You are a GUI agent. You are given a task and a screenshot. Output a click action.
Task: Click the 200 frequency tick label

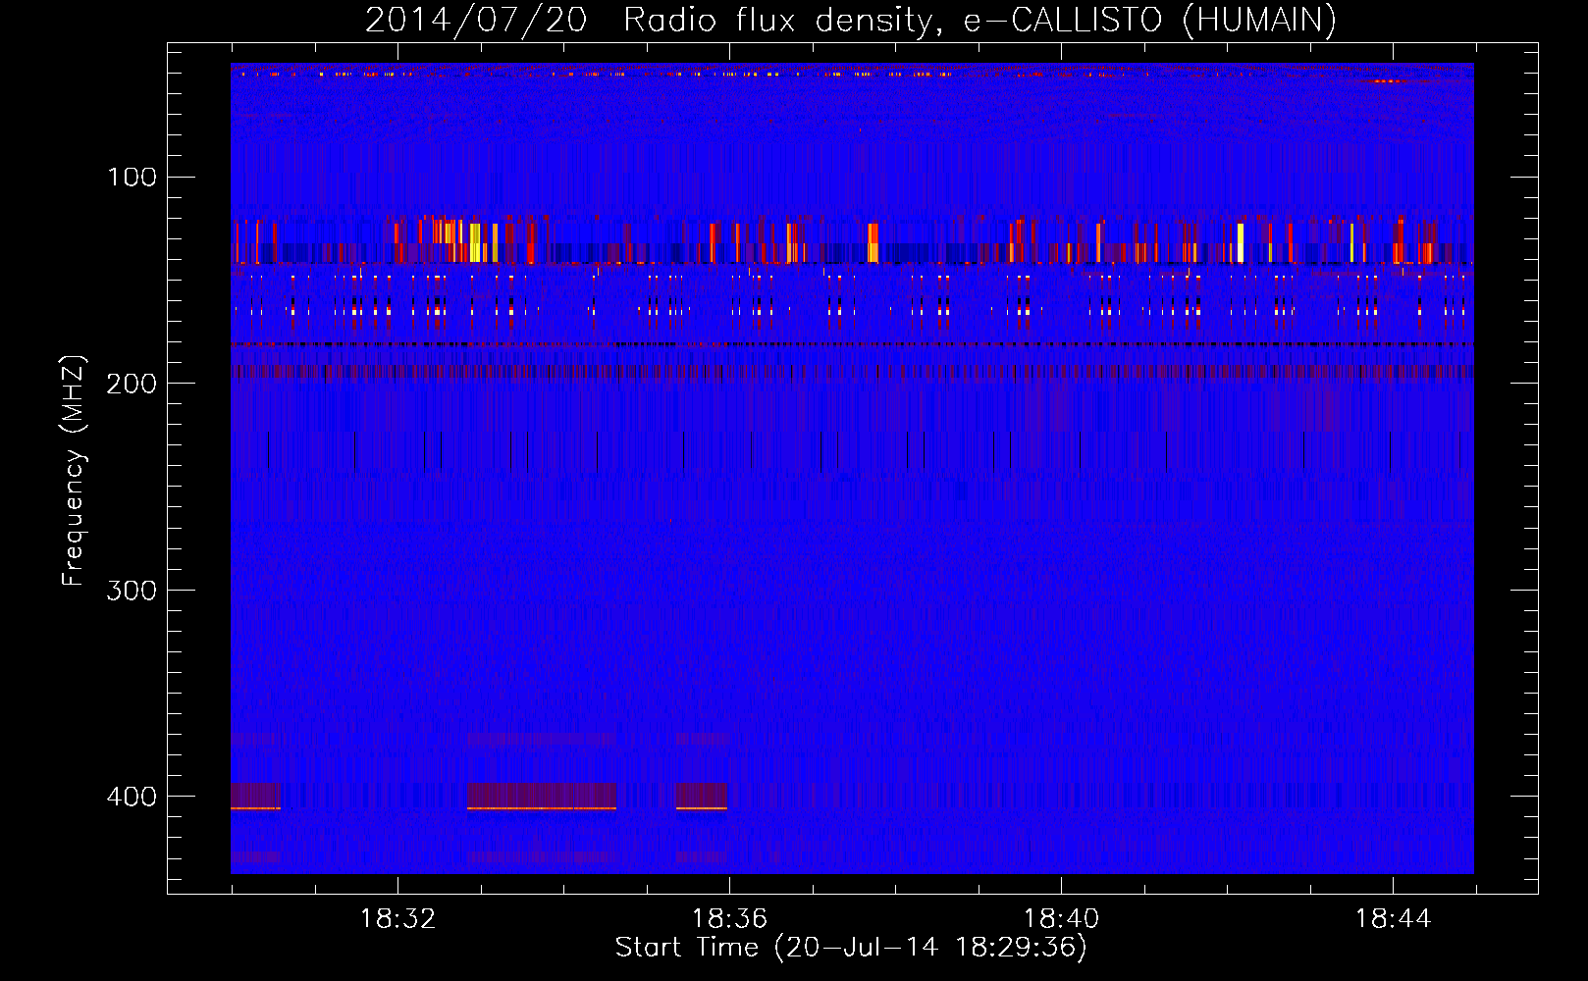point(132,384)
